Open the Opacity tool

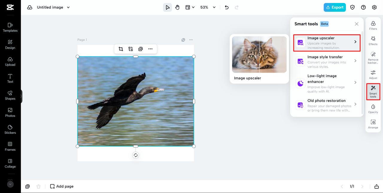point(373,109)
